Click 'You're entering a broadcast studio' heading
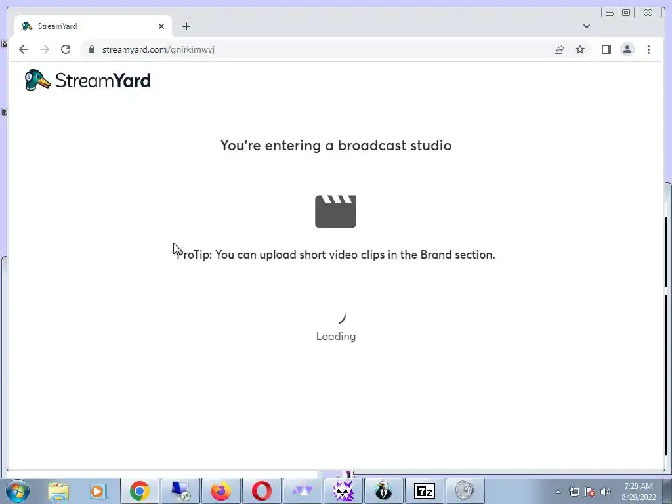 pos(336,145)
